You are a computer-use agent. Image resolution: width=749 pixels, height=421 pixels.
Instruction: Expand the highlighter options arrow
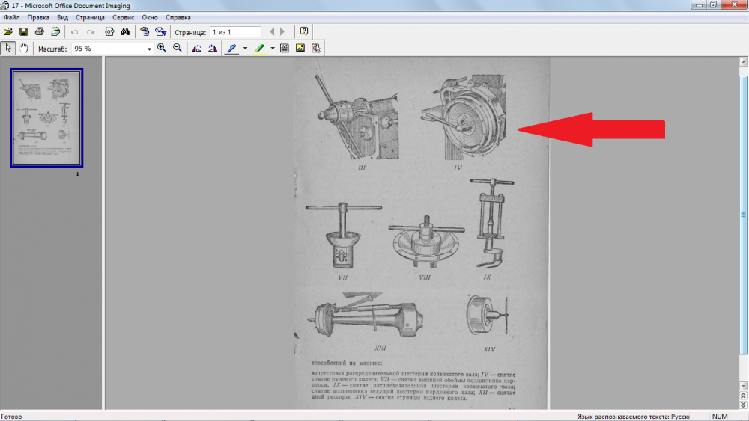[273, 49]
